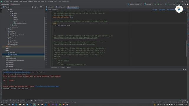The height and width of the screenshot is (106, 189).
Task: Open the Problems tool window tab
Action: [13, 100]
